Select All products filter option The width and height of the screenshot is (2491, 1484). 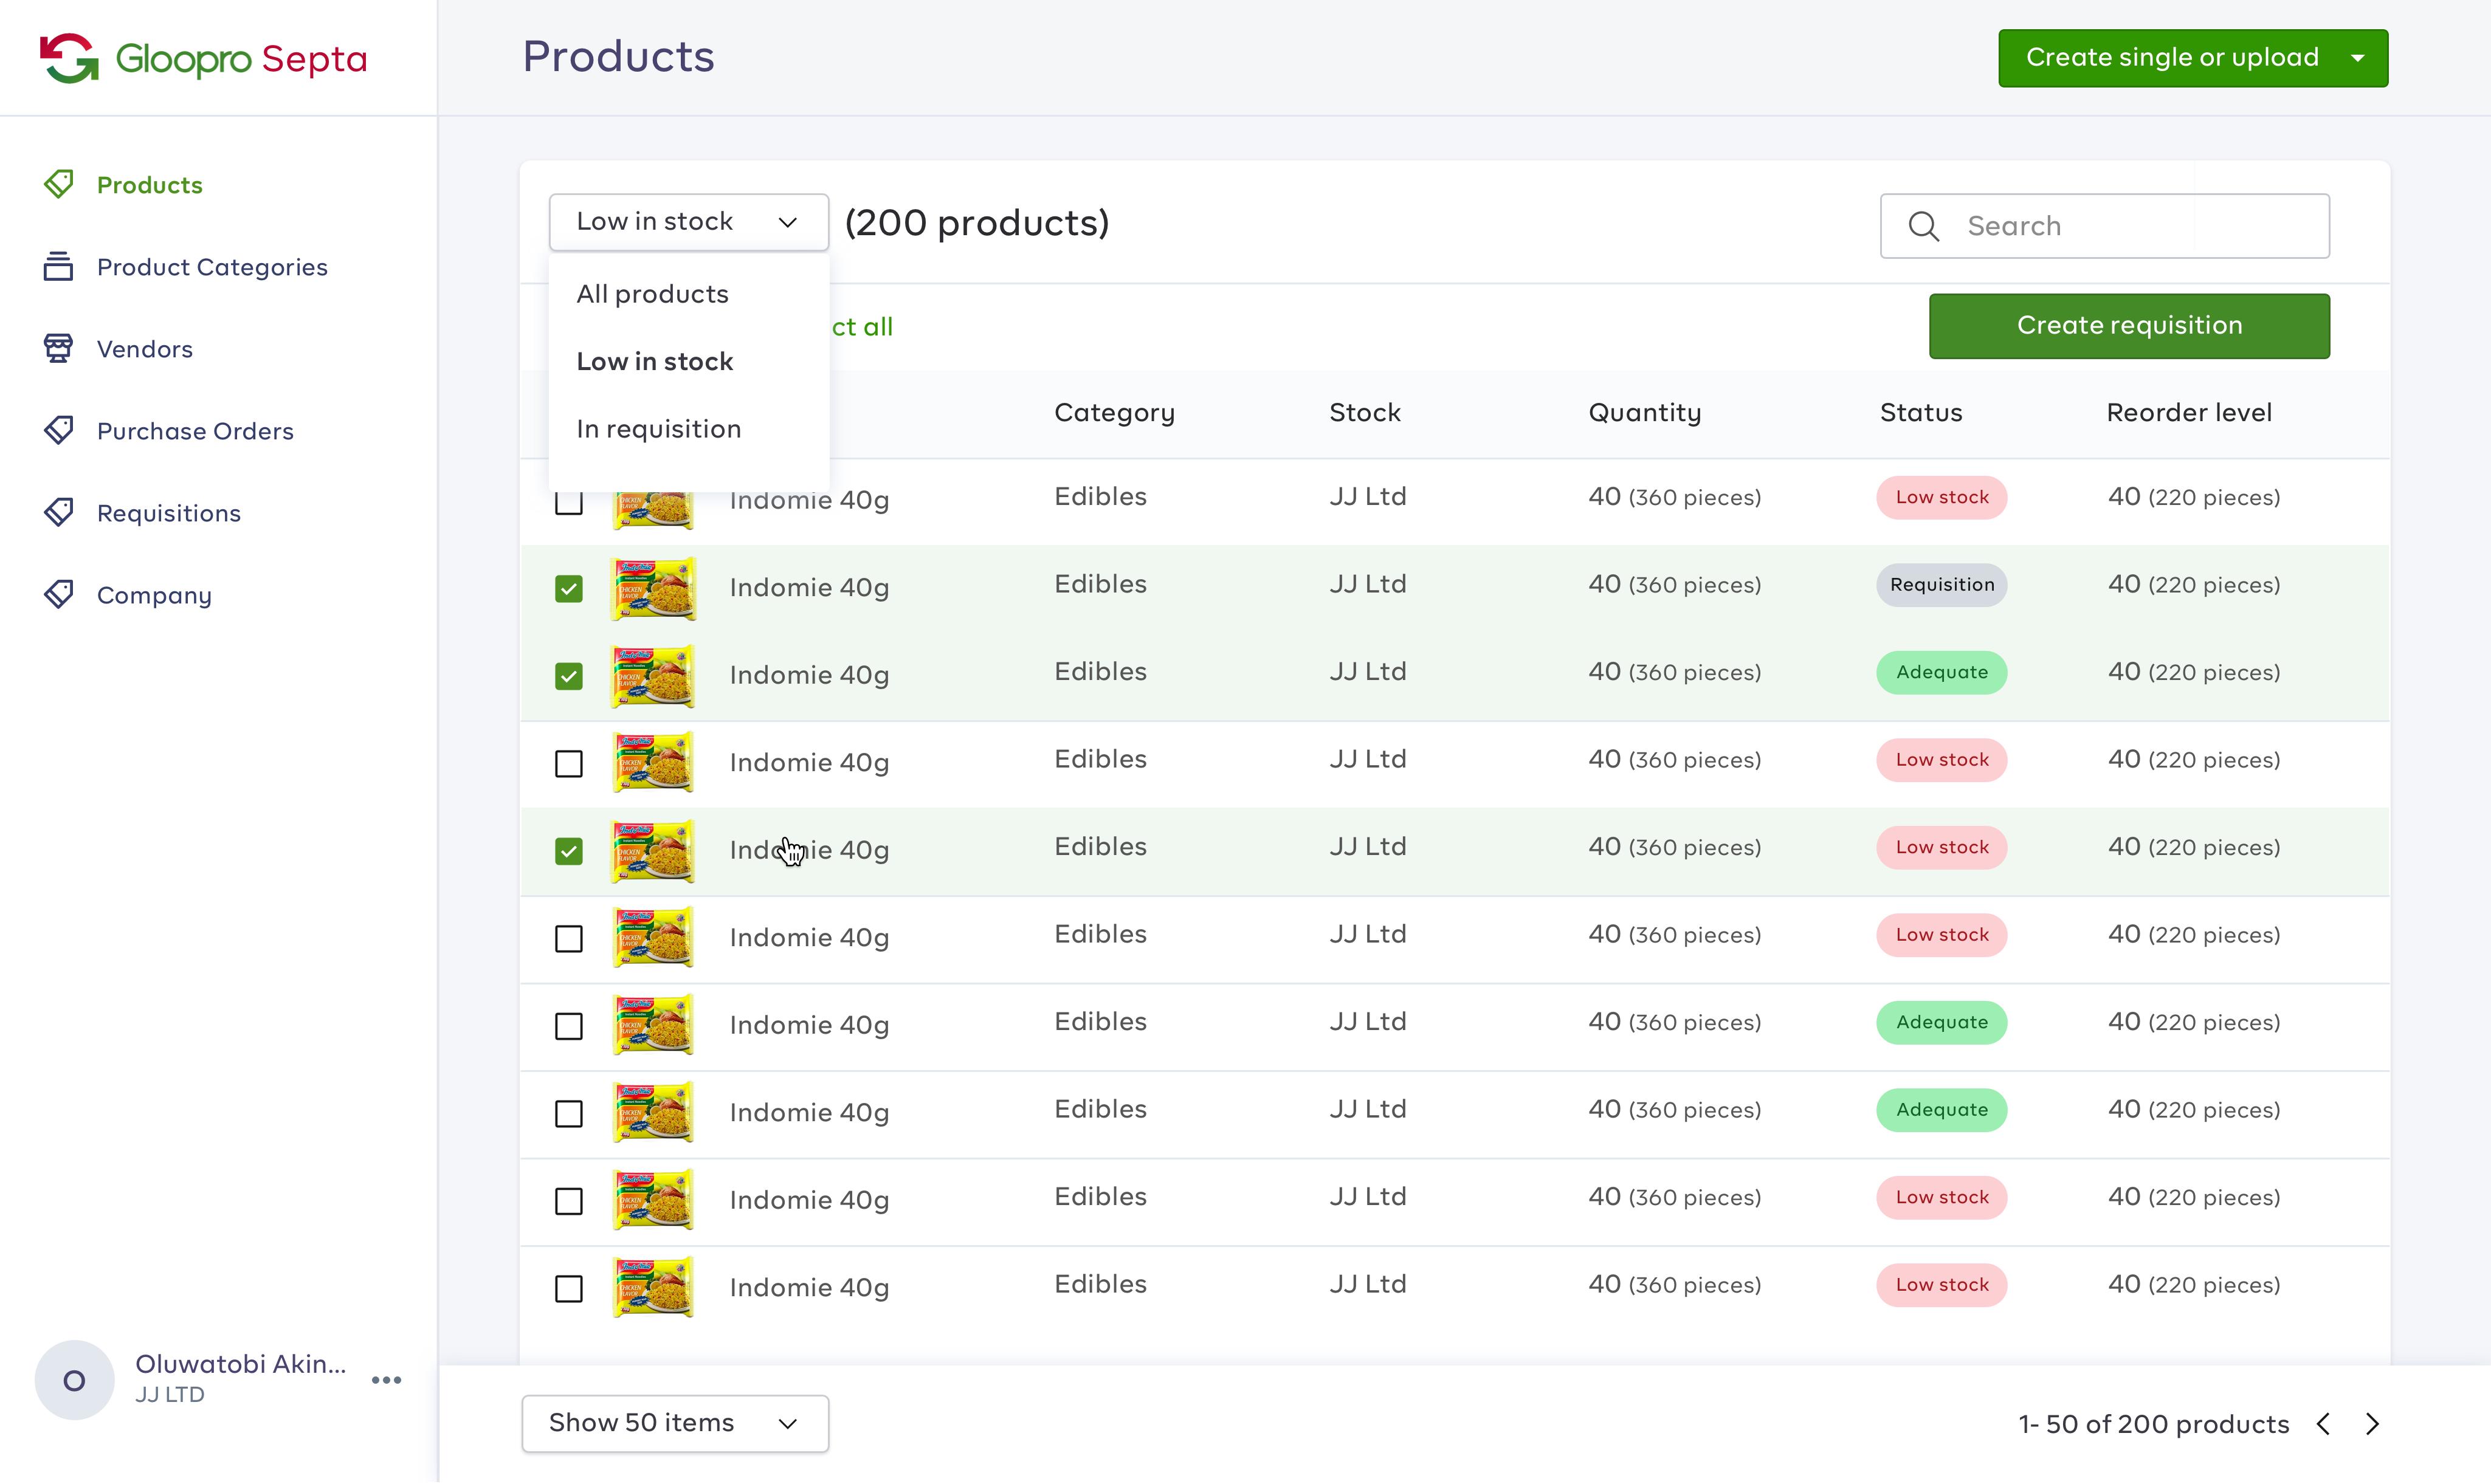pyautogui.click(x=652, y=294)
